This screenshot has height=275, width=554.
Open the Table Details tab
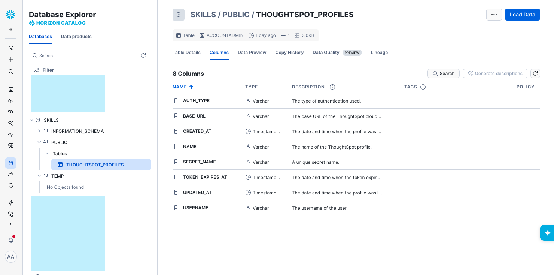pyautogui.click(x=186, y=53)
